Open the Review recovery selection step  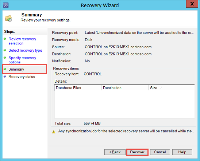pos(22,41)
